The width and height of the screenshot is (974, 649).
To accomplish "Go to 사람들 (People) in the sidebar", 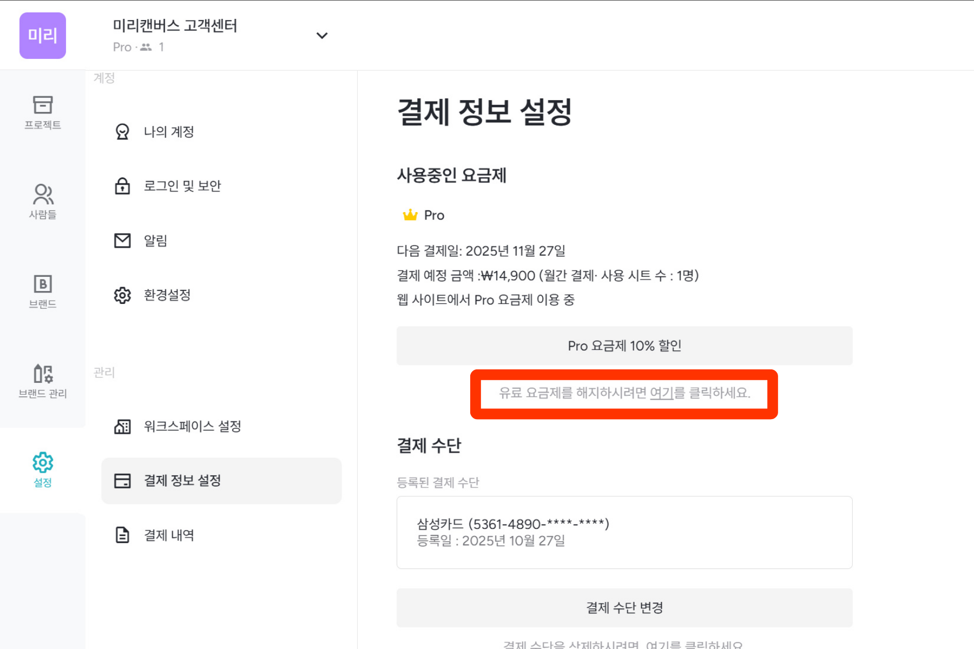I will click(x=43, y=201).
